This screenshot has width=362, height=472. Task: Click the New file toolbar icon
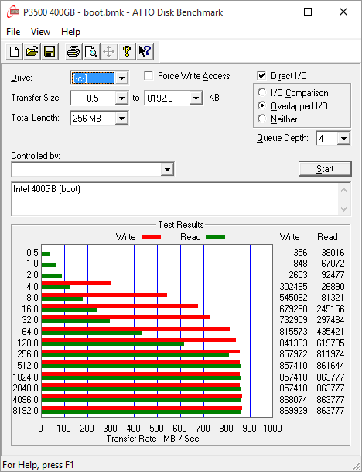pyautogui.click(x=14, y=51)
